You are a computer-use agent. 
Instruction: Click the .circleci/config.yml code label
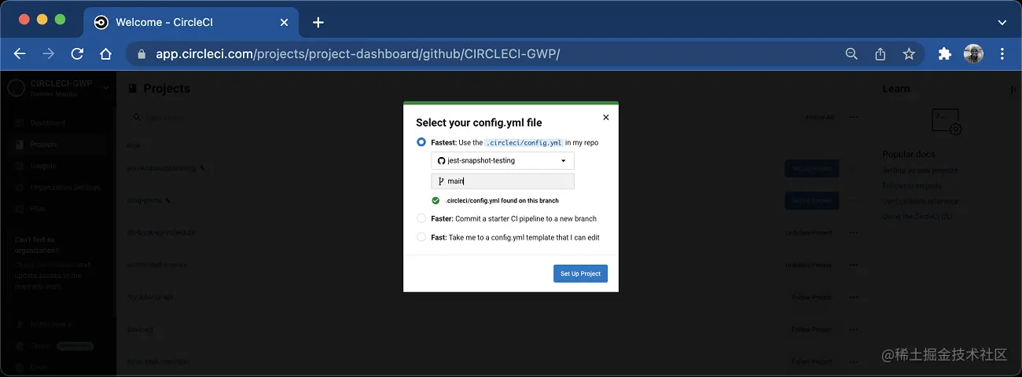pos(524,143)
